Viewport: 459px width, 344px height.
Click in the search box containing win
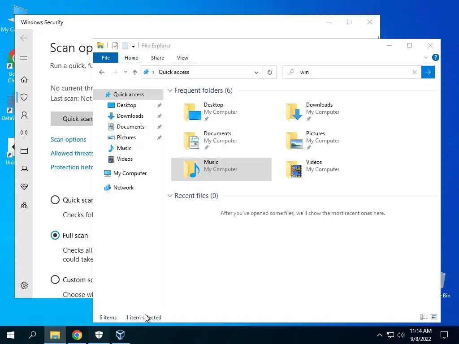pyautogui.click(x=351, y=72)
